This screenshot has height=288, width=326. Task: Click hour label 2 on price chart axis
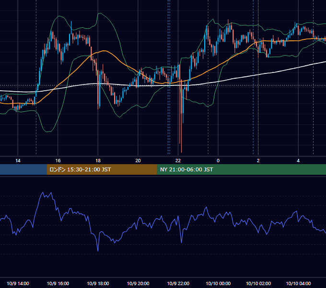point(258,160)
